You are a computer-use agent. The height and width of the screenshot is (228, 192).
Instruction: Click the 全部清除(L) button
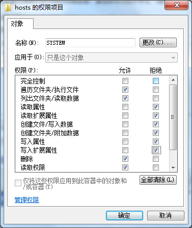[158, 180]
